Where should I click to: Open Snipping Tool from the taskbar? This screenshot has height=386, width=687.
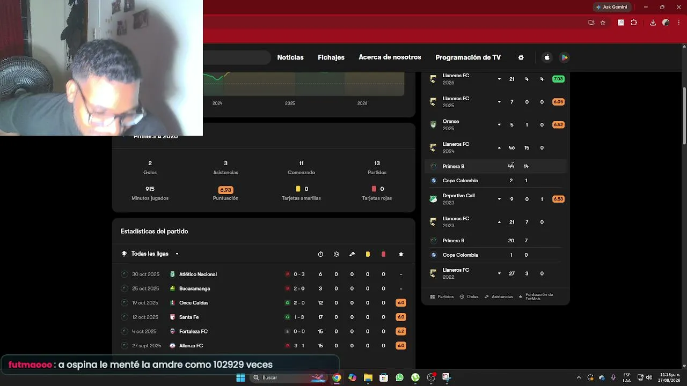tap(447, 377)
